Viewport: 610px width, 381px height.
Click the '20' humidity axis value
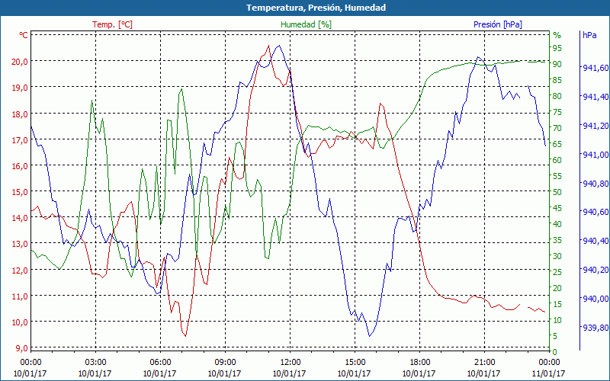(557, 288)
